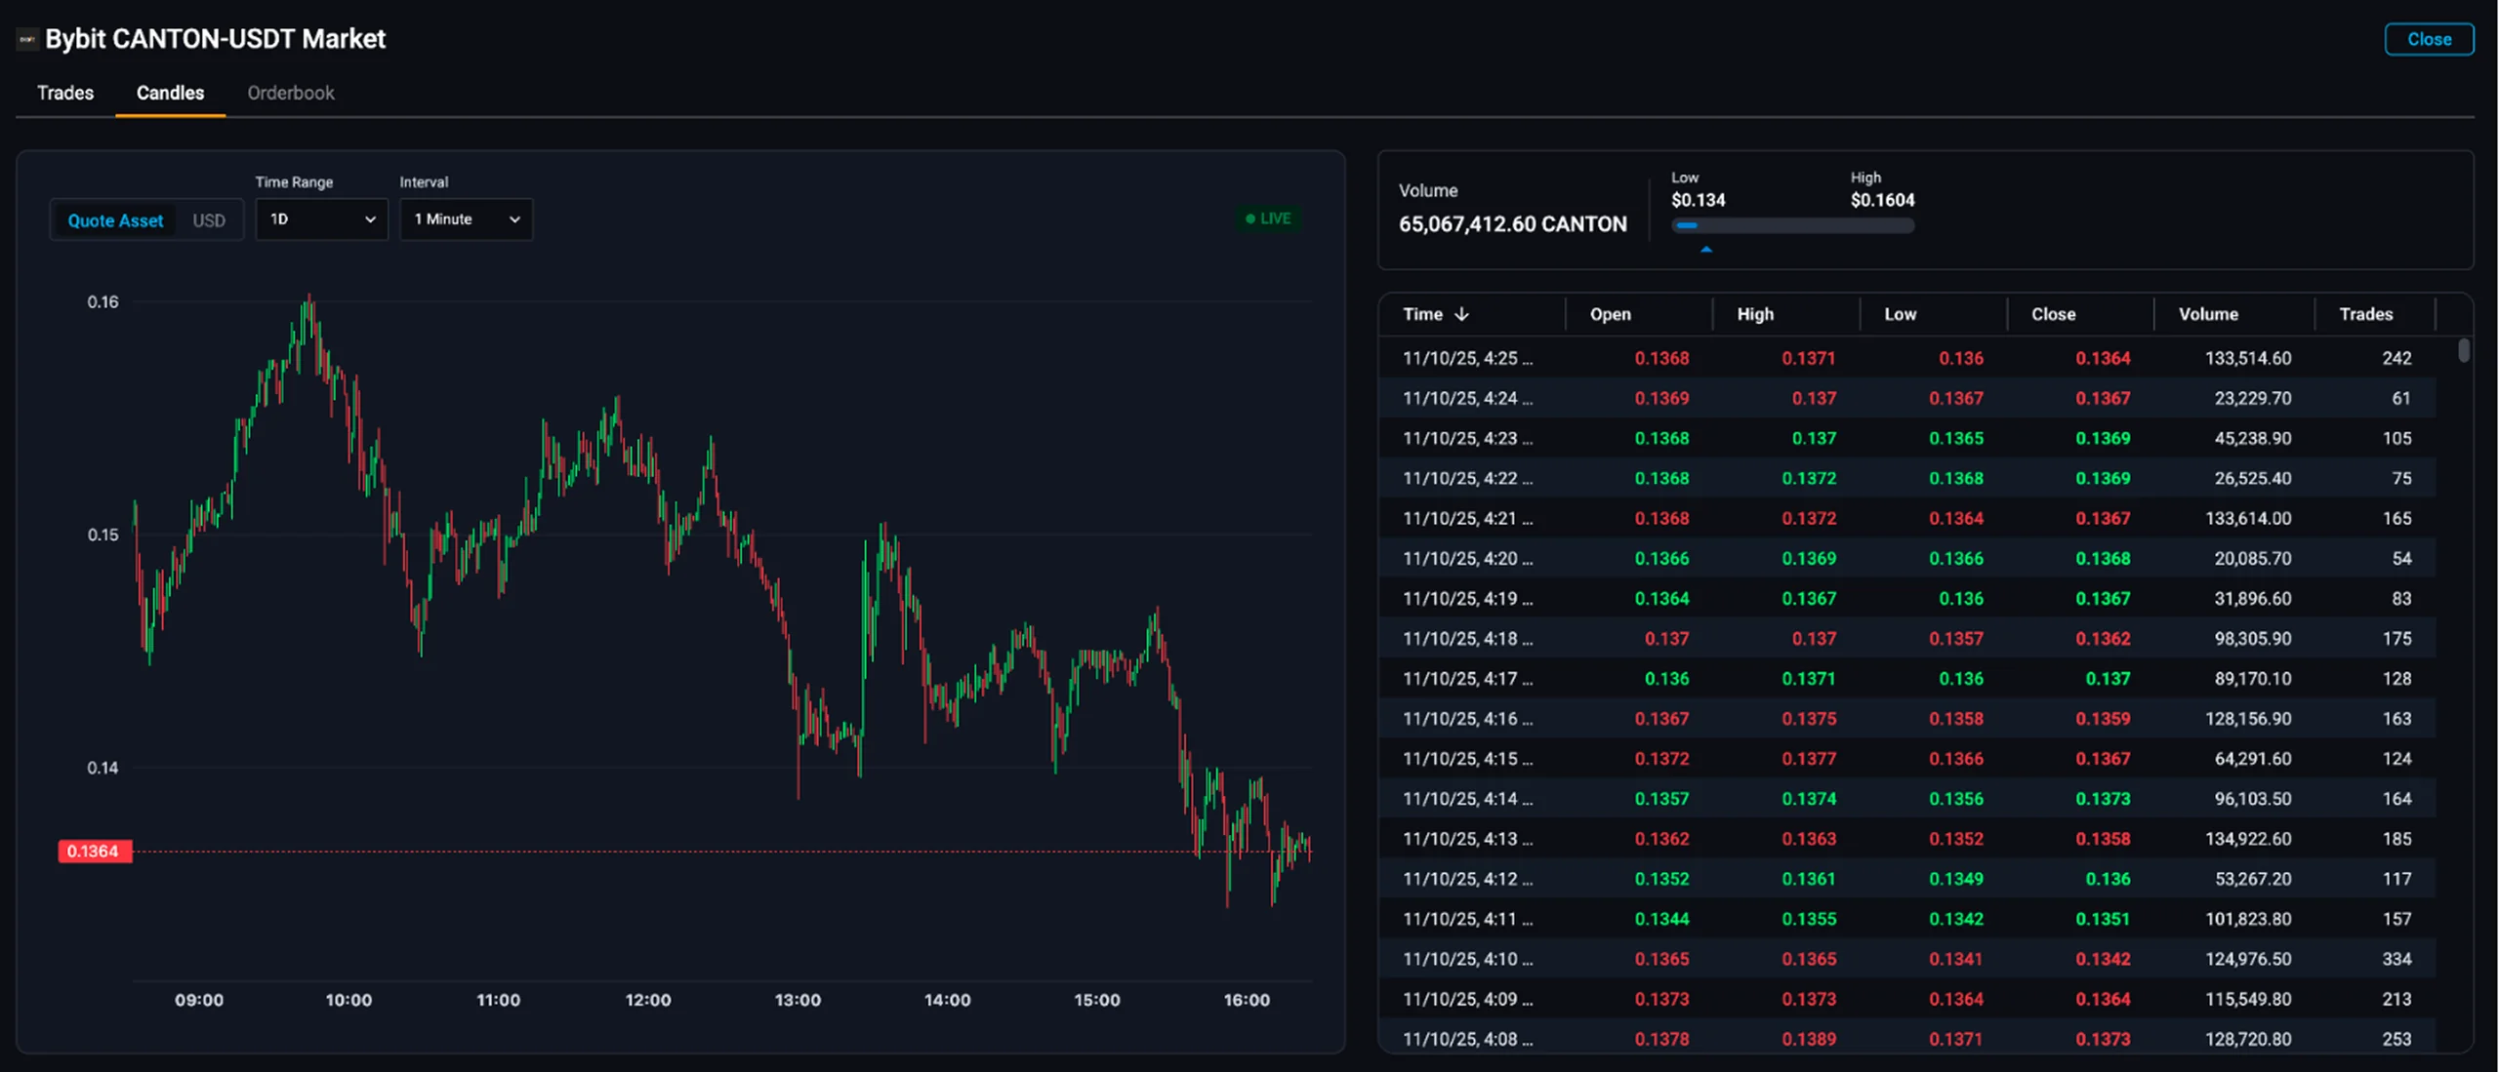The height and width of the screenshot is (1072, 2499).
Task: Open the Interval 1 Minute dropdown
Action: coord(466,219)
